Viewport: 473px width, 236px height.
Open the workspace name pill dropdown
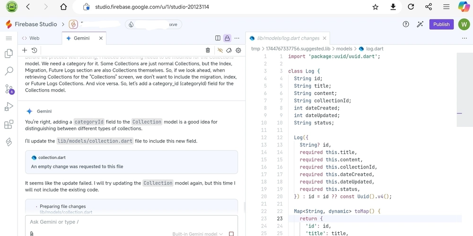coord(154,25)
